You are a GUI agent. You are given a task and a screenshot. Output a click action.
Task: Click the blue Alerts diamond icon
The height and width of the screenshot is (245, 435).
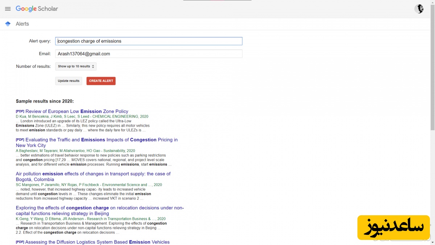coord(8,24)
